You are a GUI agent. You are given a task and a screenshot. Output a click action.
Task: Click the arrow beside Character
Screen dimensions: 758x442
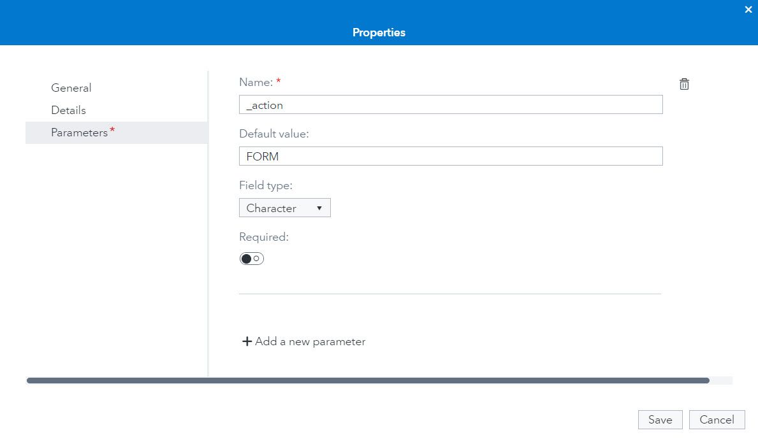pyautogui.click(x=319, y=208)
